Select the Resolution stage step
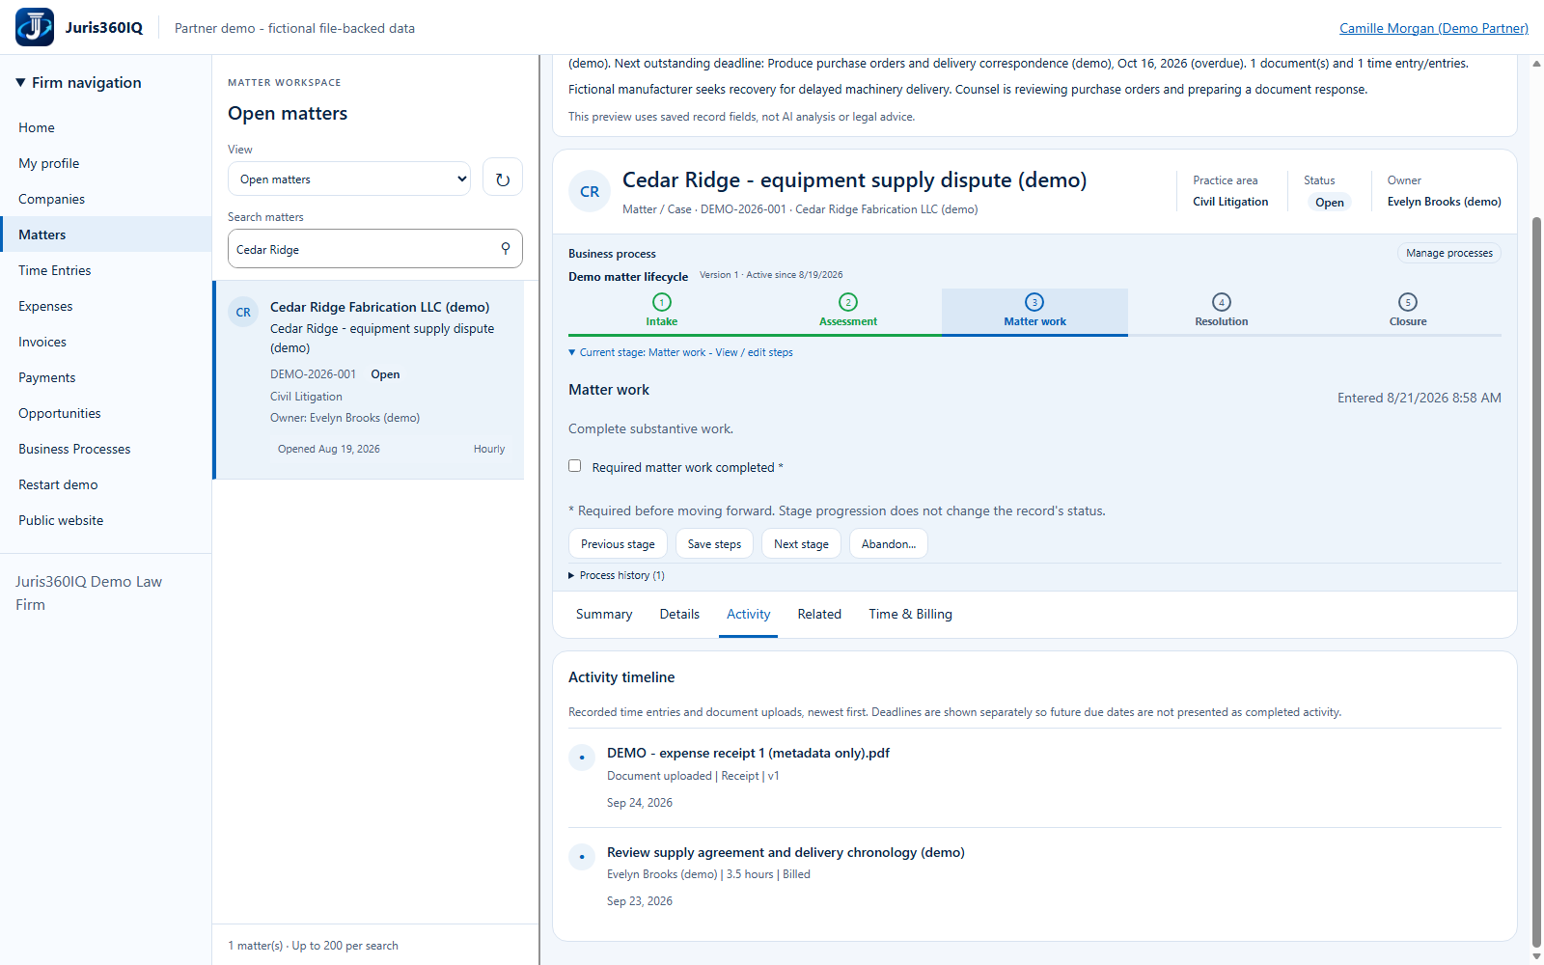The height and width of the screenshot is (965, 1544). (1222, 311)
